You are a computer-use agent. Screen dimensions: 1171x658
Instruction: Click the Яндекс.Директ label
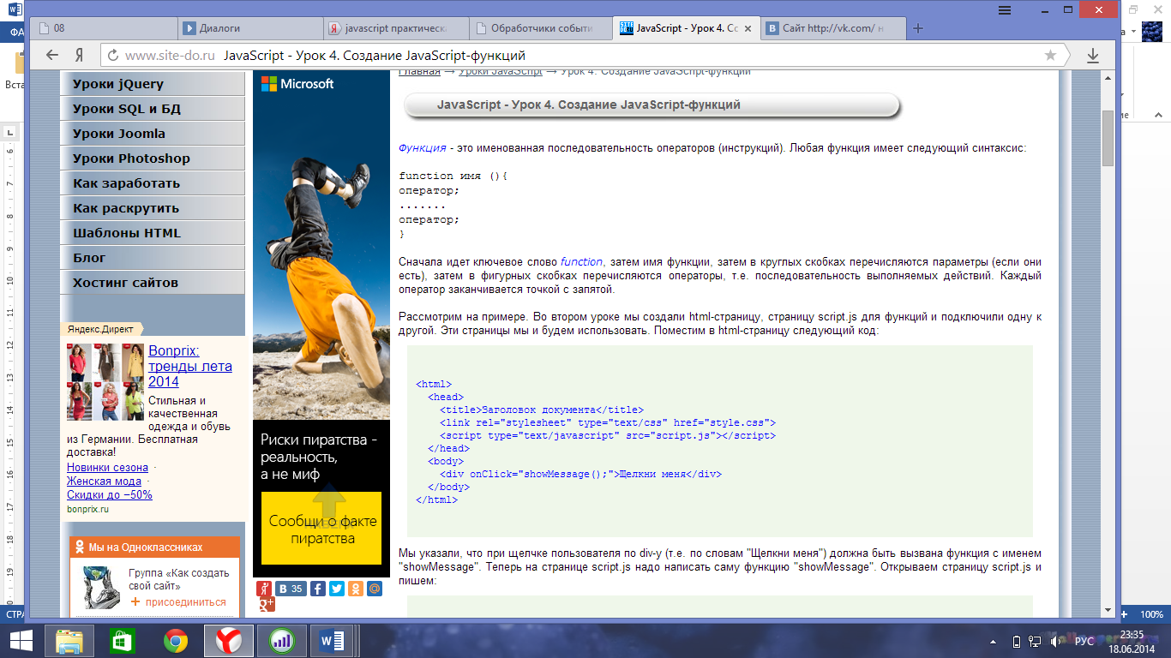100,328
